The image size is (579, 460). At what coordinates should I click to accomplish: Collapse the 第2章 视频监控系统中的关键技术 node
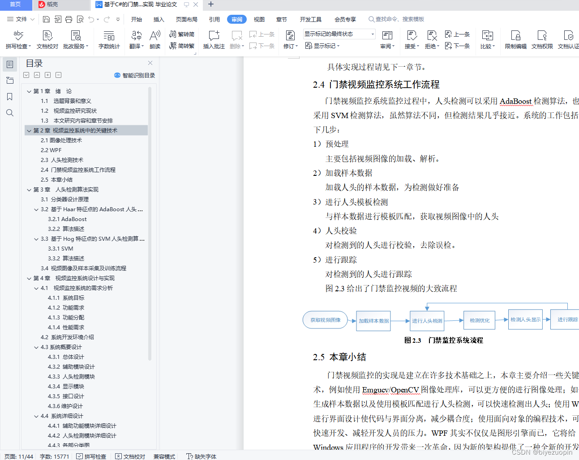tap(29, 131)
